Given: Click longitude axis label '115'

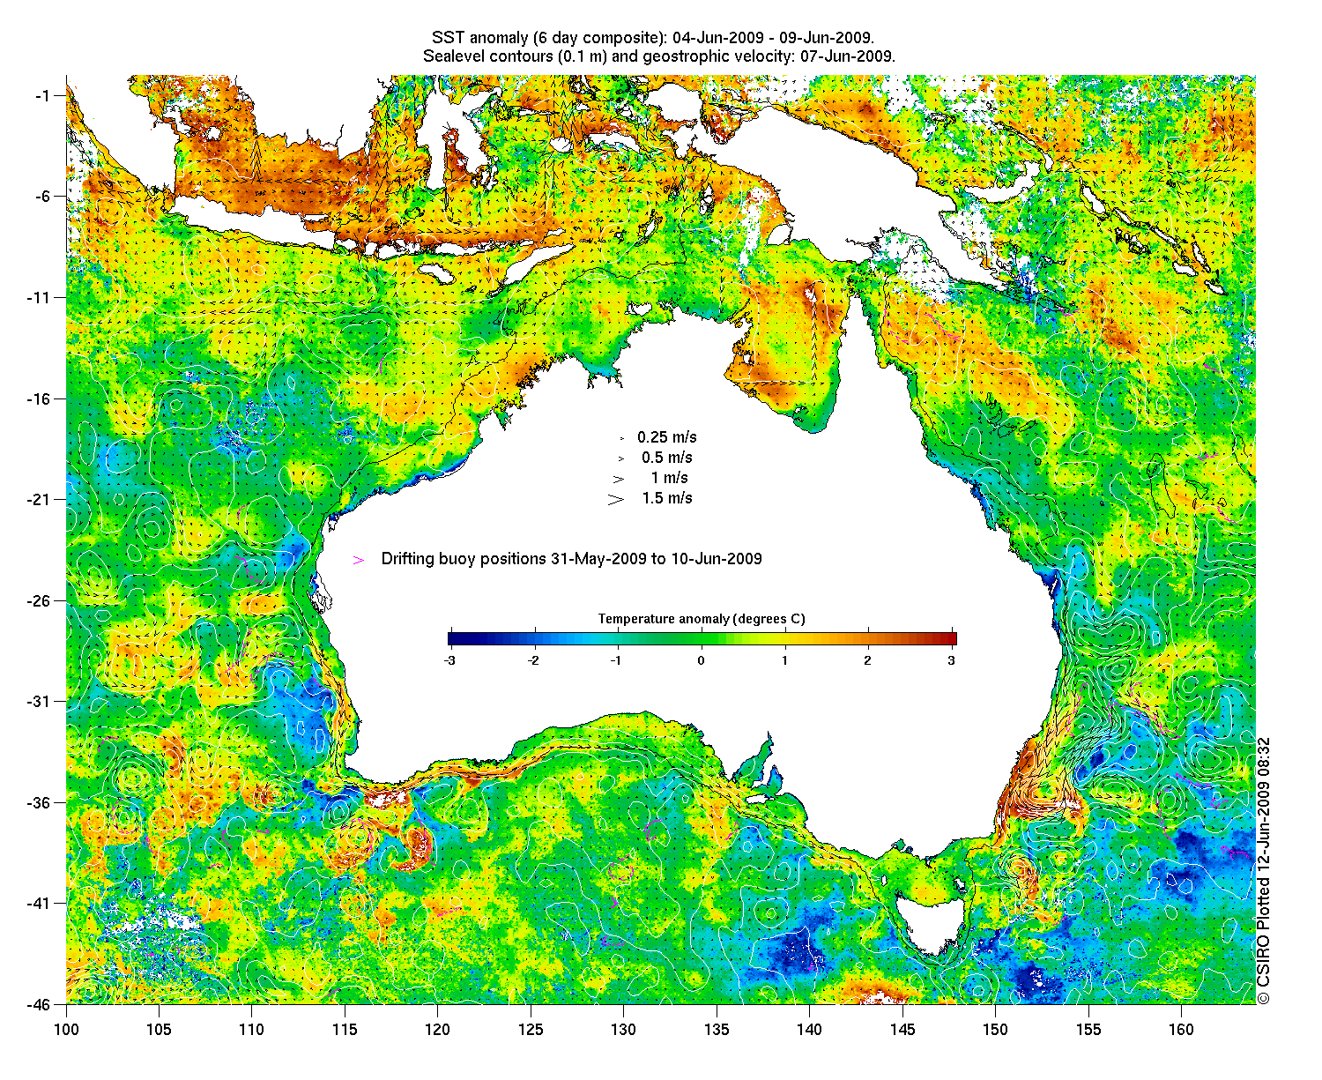Looking at the screenshot, I should coord(345,1030).
